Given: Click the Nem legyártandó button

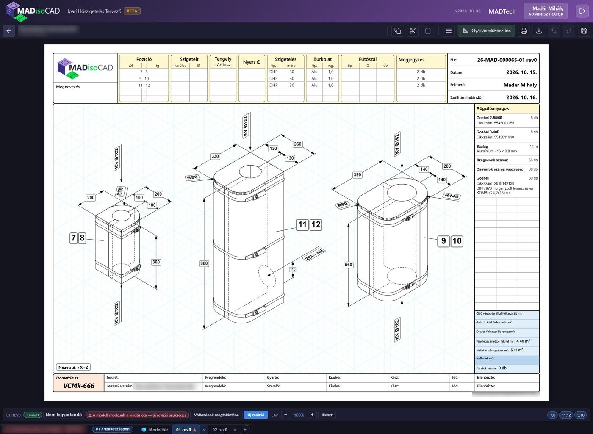Looking at the screenshot, I should pos(64,415).
